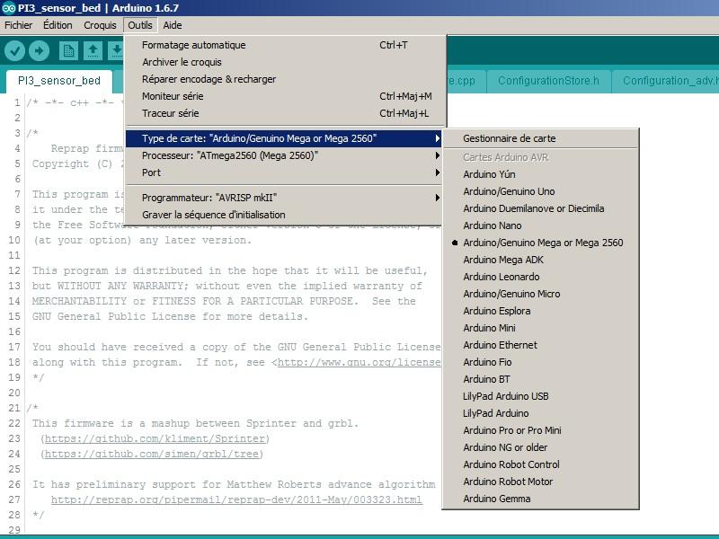Select Arduino Leonardo board
Screen dimensions: 719x539
tap(541, 277)
